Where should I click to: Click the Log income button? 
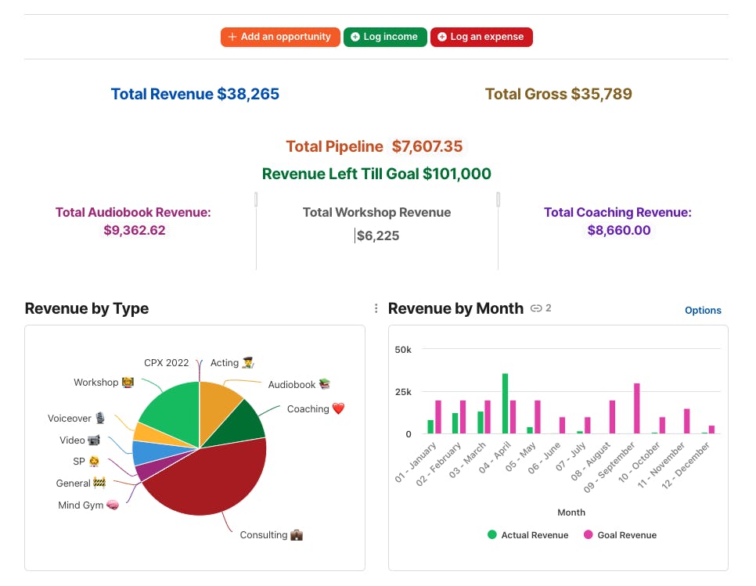click(x=385, y=37)
